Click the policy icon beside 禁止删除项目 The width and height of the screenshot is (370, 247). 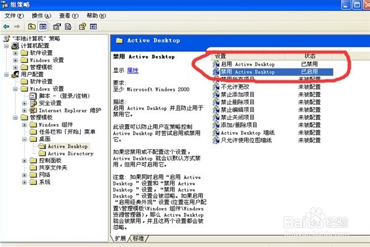coord(216,102)
